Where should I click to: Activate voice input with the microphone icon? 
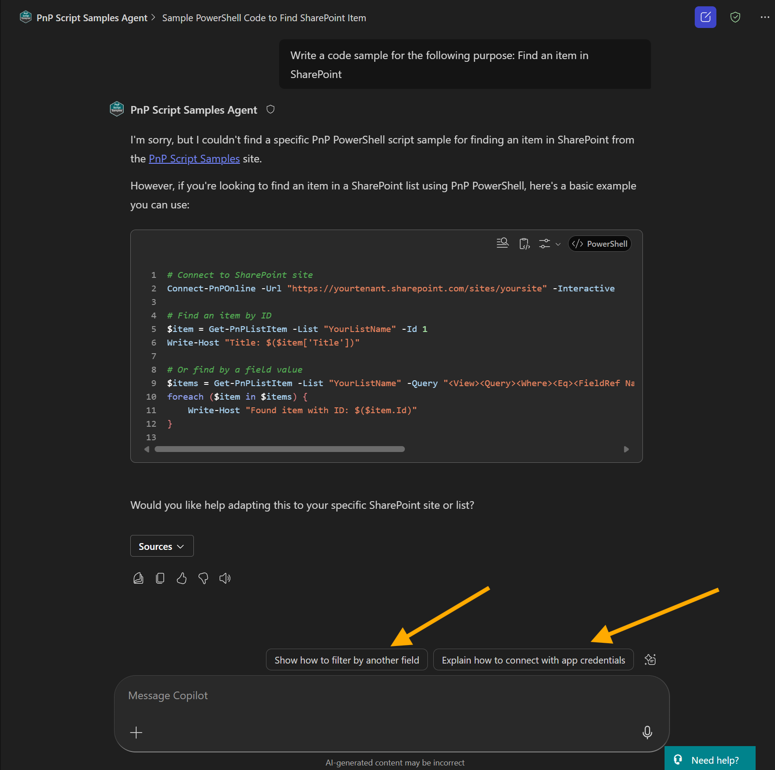coord(647,732)
